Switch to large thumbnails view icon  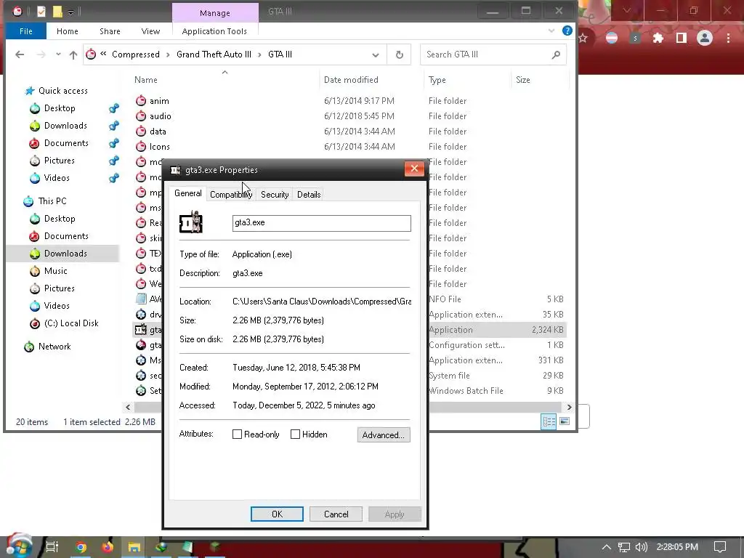pyautogui.click(x=565, y=421)
